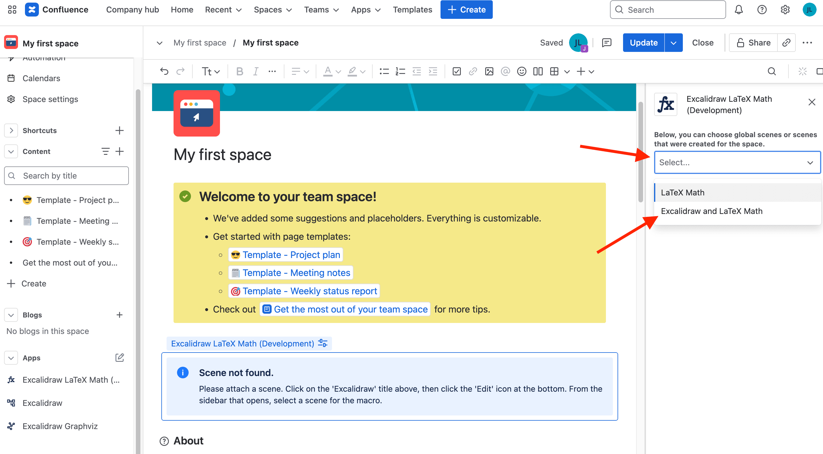Screen dimensions: 823x454
Task: Insert an emoji
Action: tap(521, 71)
